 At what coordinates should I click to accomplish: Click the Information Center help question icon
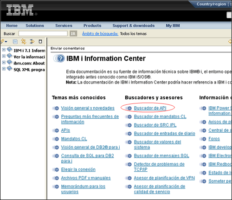point(59,58)
